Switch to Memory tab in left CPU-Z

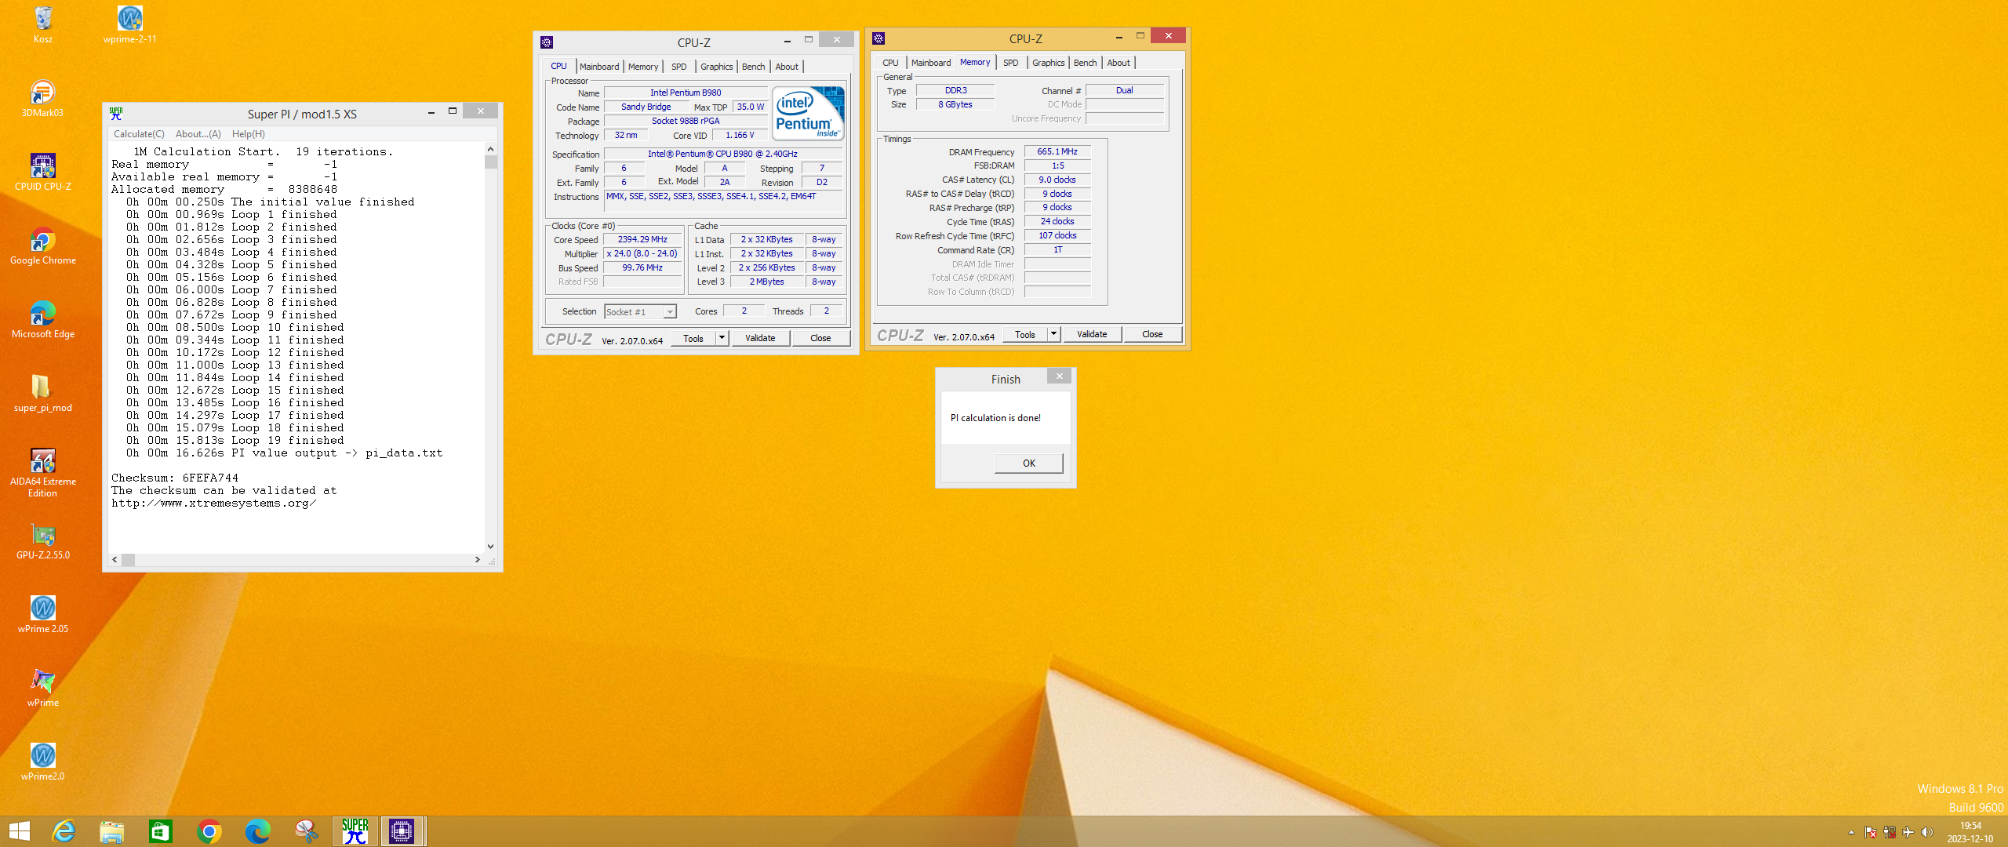point(643,67)
